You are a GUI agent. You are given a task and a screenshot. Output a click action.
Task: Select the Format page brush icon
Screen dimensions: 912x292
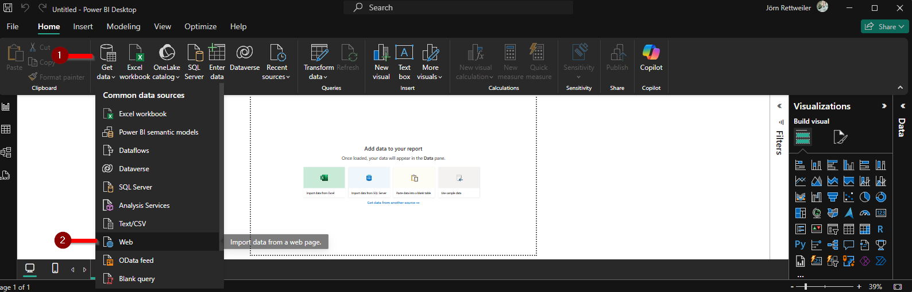tap(840, 137)
